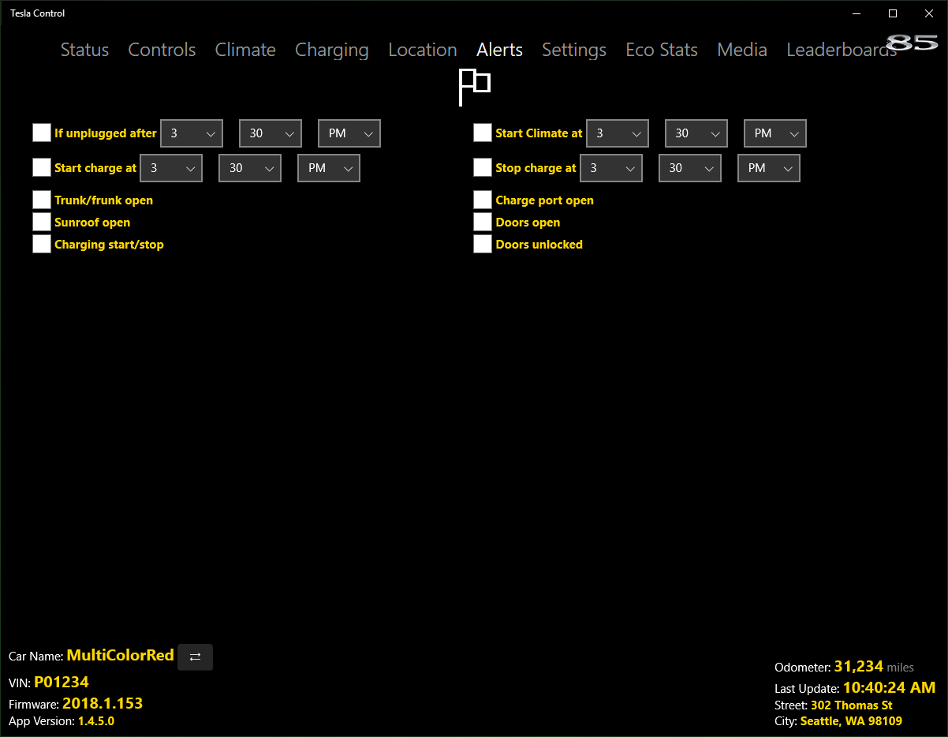Screen dimensions: 948x737
Task: Select the Alerts tab
Action: click(x=500, y=50)
